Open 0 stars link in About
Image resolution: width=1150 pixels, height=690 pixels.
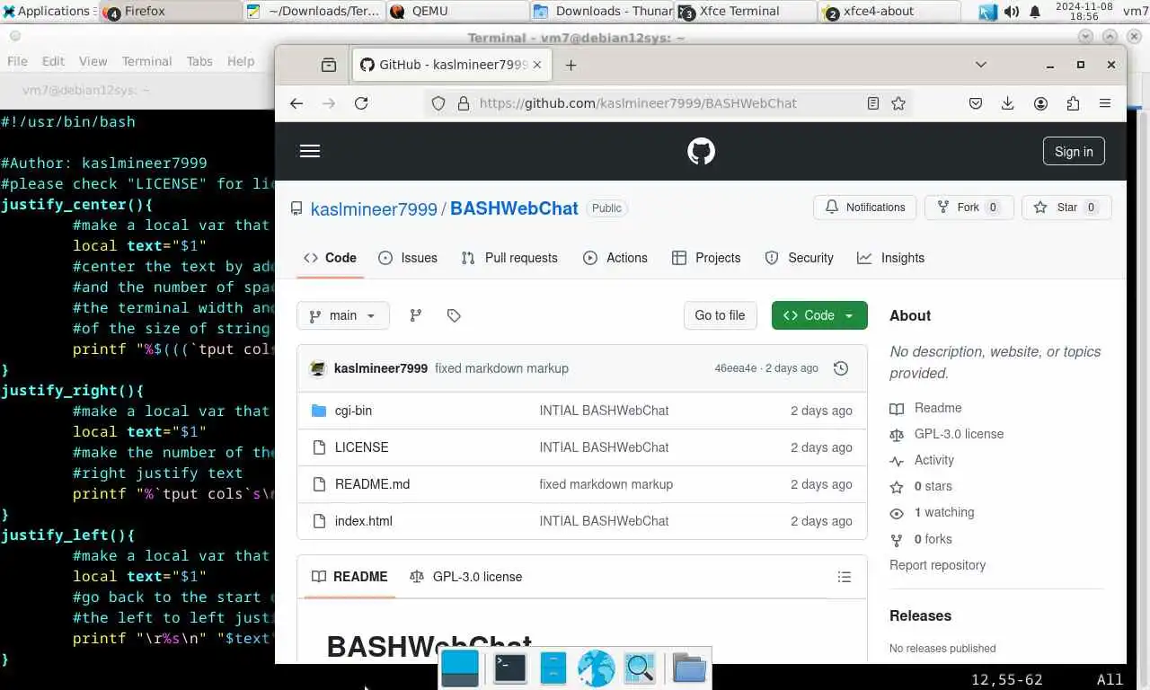coord(933,486)
